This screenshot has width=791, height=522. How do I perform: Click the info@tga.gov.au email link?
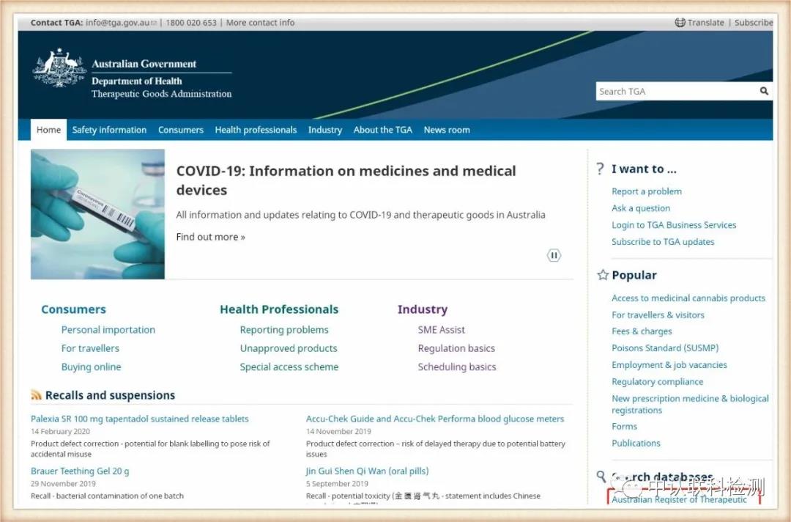tap(117, 23)
